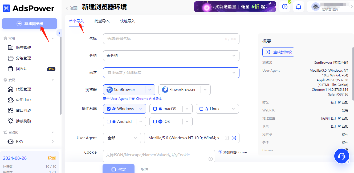Image resolution: width=354 pixels, height=173 pixels.
Task: Click the Pro badge beside 回收站
Action: coord(51,69)
